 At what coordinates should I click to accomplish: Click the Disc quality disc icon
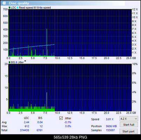coord(4,3)
